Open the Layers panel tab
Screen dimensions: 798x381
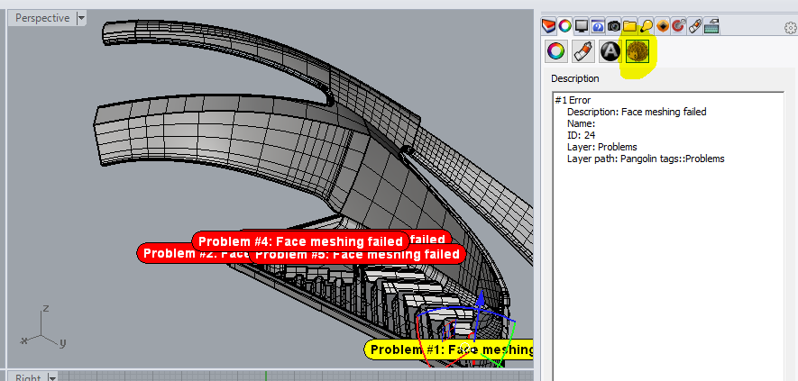548,25
